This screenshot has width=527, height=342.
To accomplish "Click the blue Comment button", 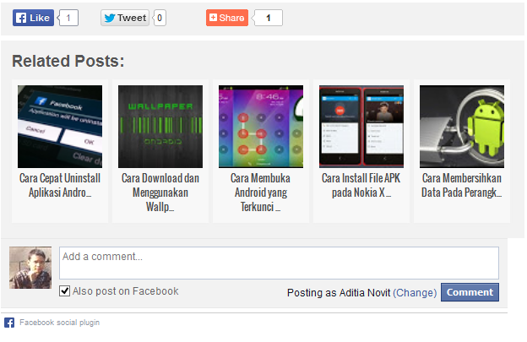I will coord(470,292).
